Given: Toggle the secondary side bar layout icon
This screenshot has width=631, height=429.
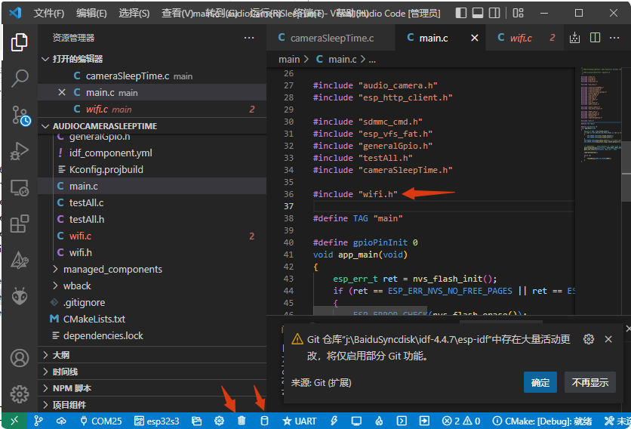Looking at the screenshot, I should [494, 14].
